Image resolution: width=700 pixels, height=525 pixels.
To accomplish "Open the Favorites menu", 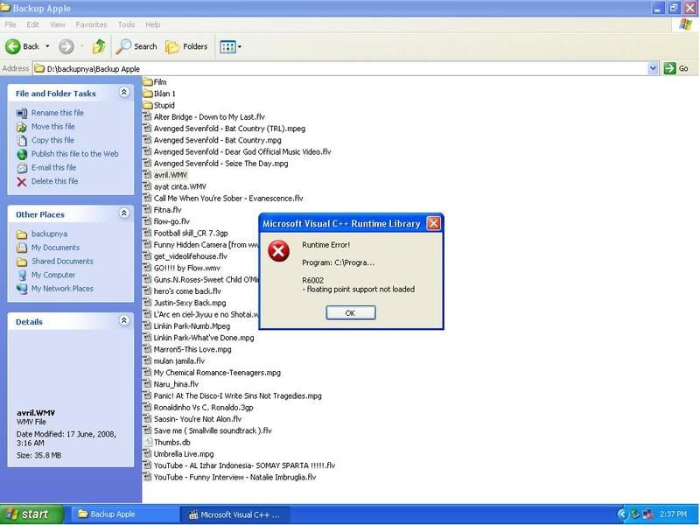I will tap(91, 24).
